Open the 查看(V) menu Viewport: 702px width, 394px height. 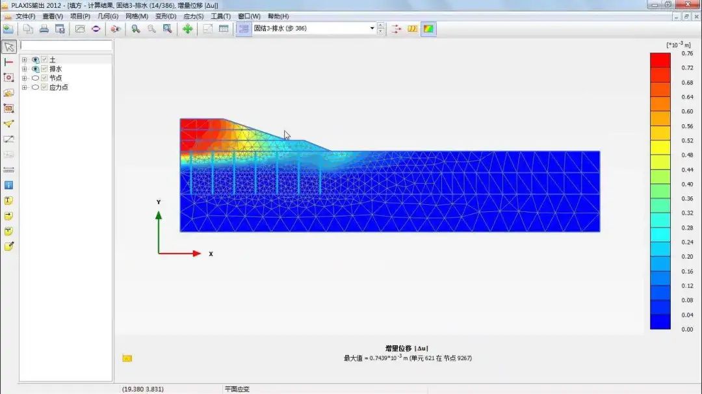coord(53,16)
